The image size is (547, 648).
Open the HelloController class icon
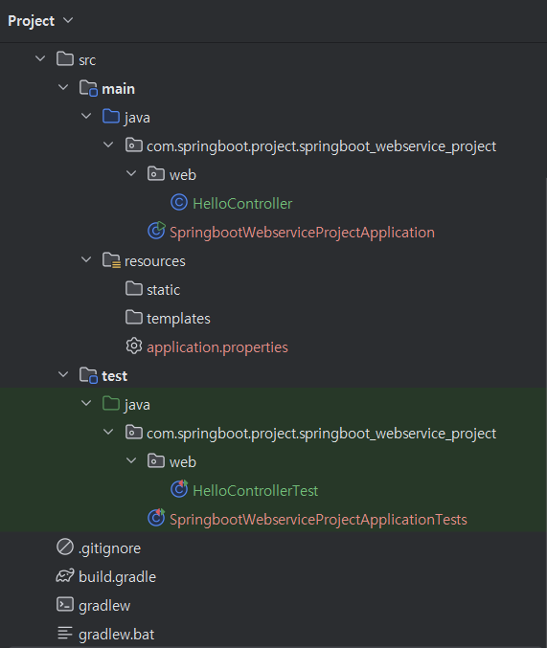click(179, 203)
